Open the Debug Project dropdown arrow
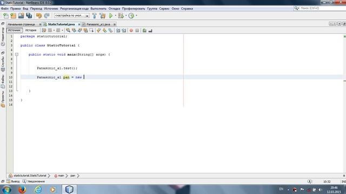 [126, 16]
